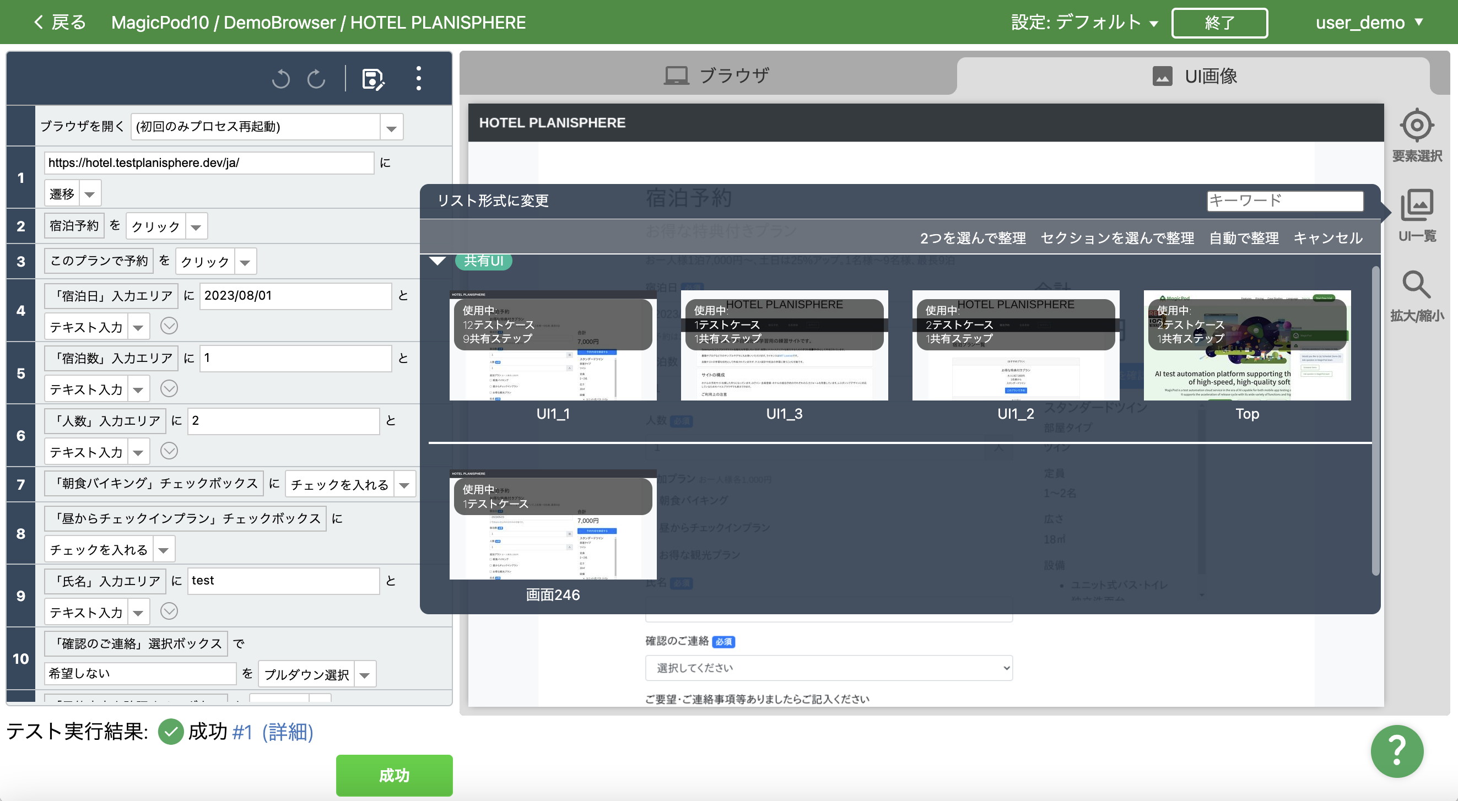Screen dimensions: 1458x801
Task: Click セクションを選んで整理
Action: point(1117,238)
